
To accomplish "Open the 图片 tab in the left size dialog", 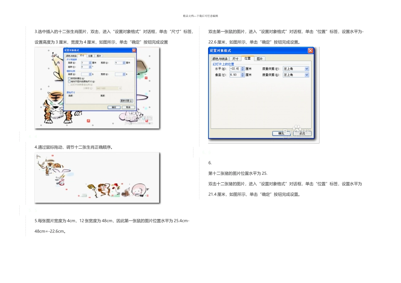I will tap(99, 56).
